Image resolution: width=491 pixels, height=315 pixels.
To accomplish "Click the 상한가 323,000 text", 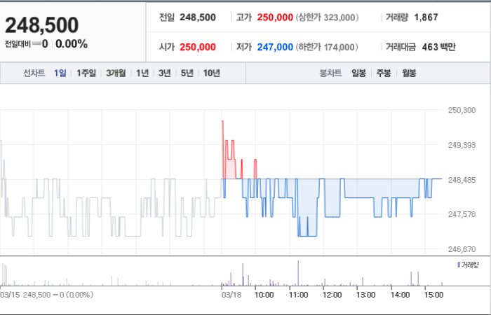I will pos(328,17).
